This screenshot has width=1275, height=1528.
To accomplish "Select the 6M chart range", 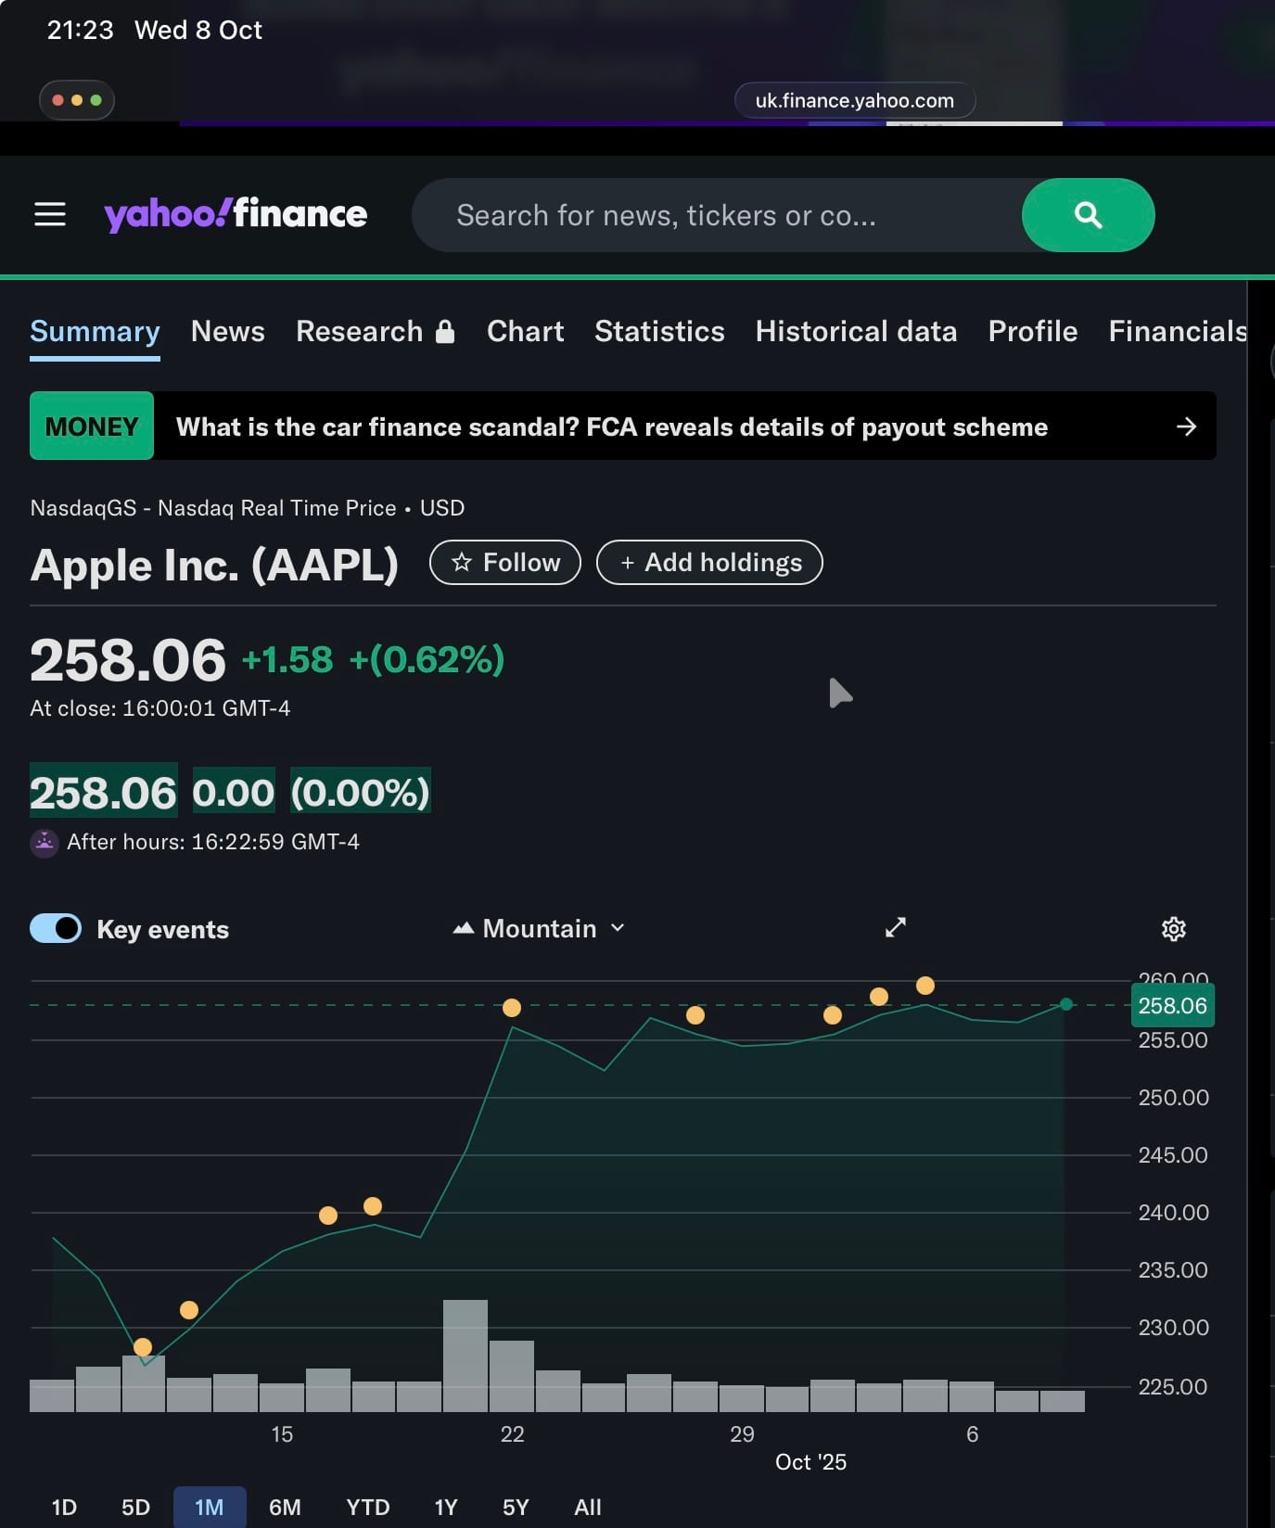I will point(285,1508).
